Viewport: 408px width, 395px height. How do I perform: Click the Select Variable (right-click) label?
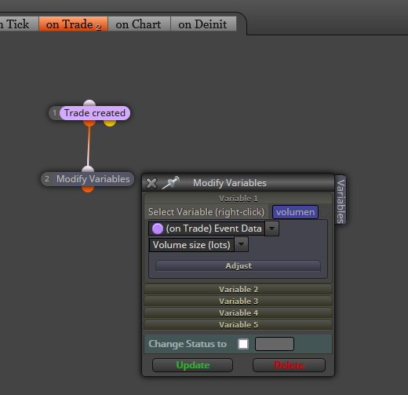coord(206,212)
